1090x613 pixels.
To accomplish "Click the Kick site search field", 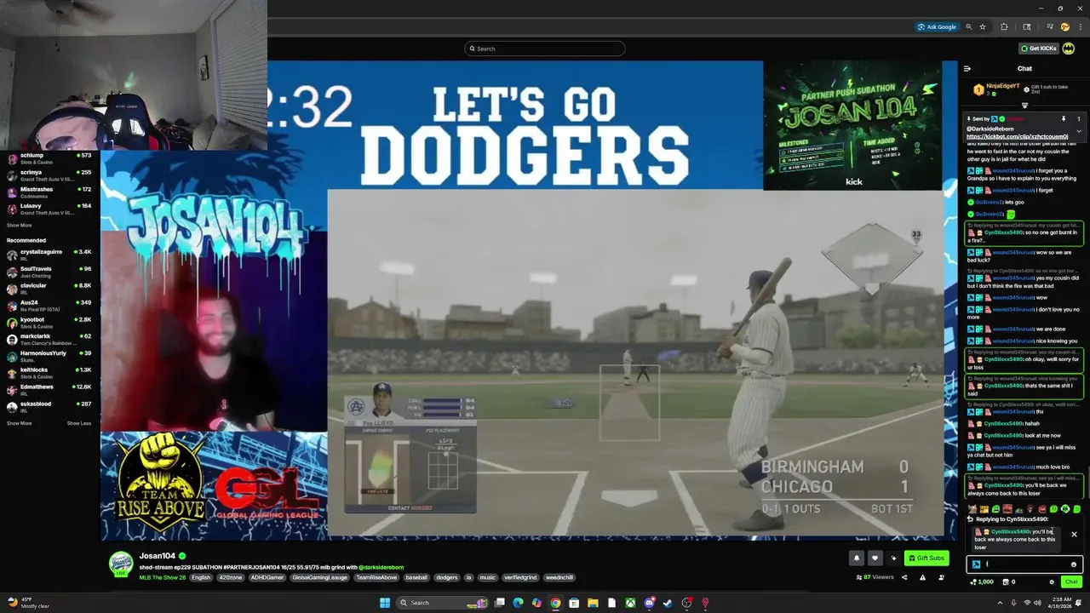I will coord(545,49).
